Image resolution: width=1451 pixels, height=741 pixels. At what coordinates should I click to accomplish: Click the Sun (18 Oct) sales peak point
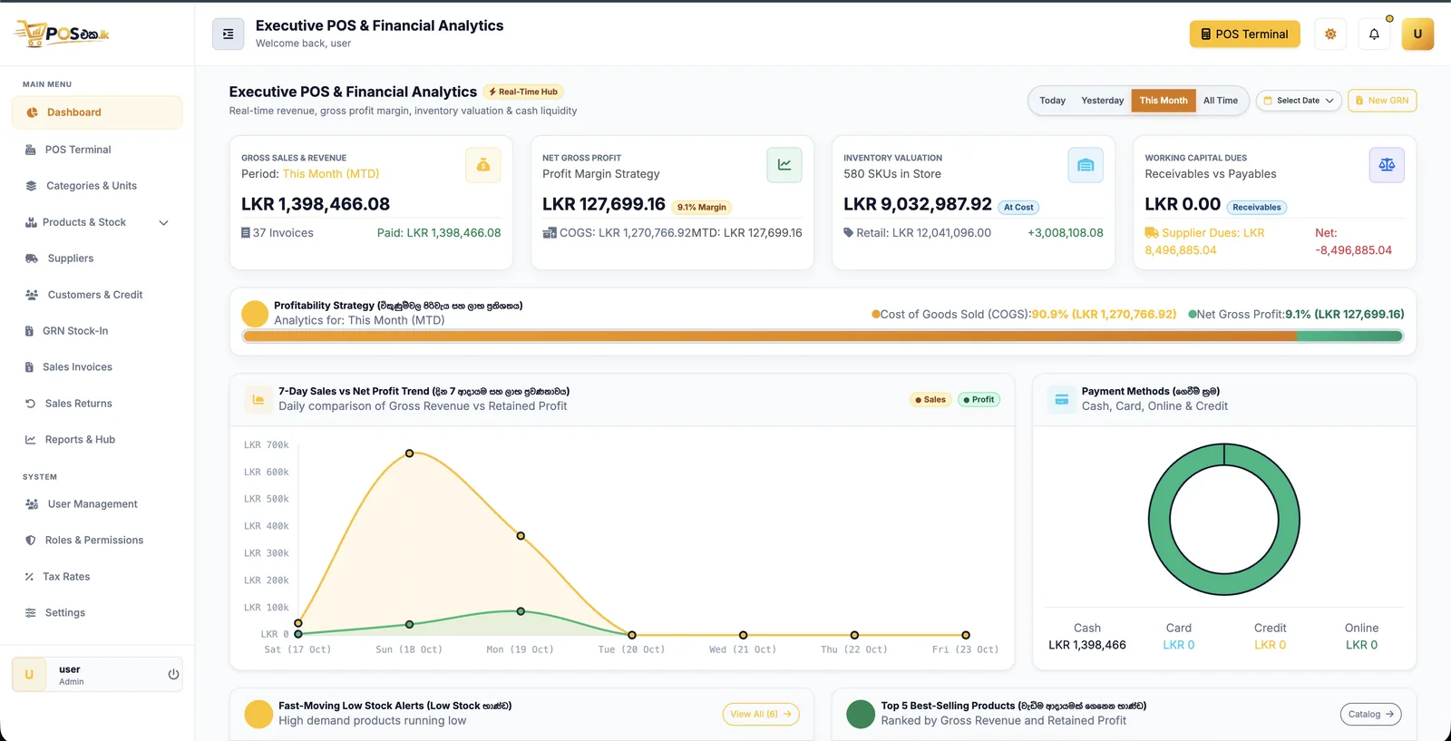coord(409,453)
